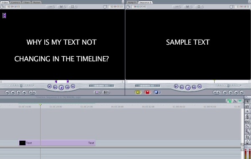Select the purple Text clip in timeline
Image resolution: width=251 pixels, height=159 pixels.
tap(57, 143)
